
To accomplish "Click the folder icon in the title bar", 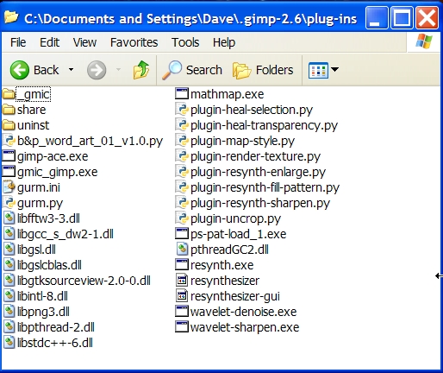I will (x=11, y=17).
